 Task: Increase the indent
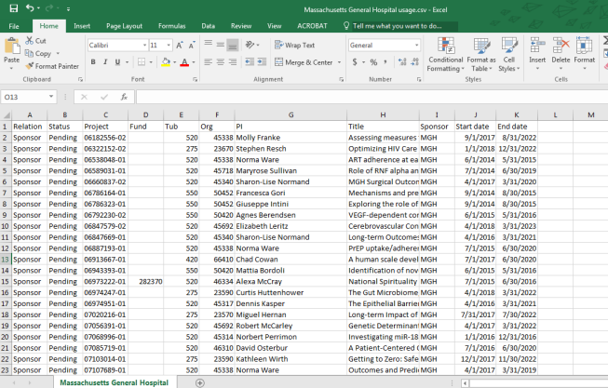pos(263,62)
